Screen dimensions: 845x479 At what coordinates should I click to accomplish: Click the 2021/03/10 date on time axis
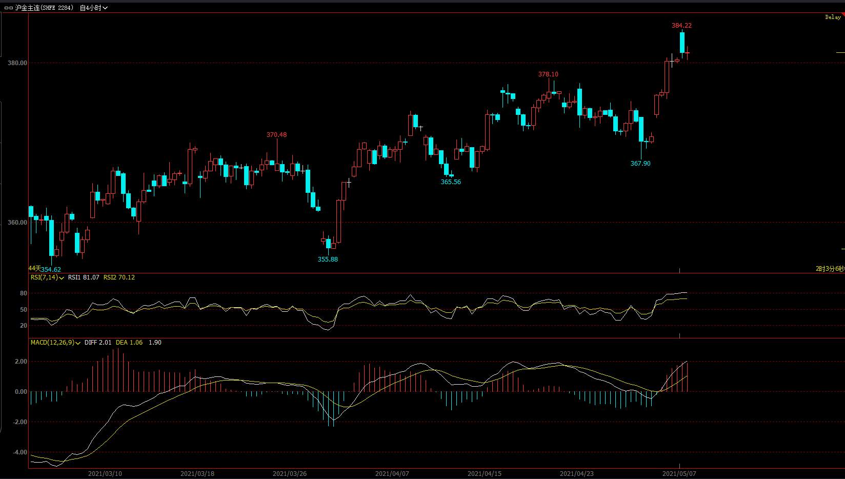pos(105,474)
